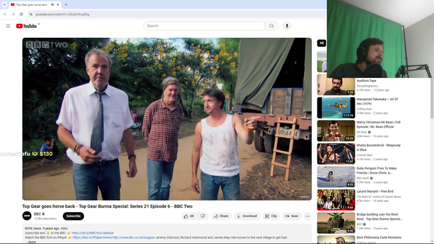This screenshot has width=434, height=244.
Task: Click Bridge building over the River Kwai title
Action: click(379, 217)
